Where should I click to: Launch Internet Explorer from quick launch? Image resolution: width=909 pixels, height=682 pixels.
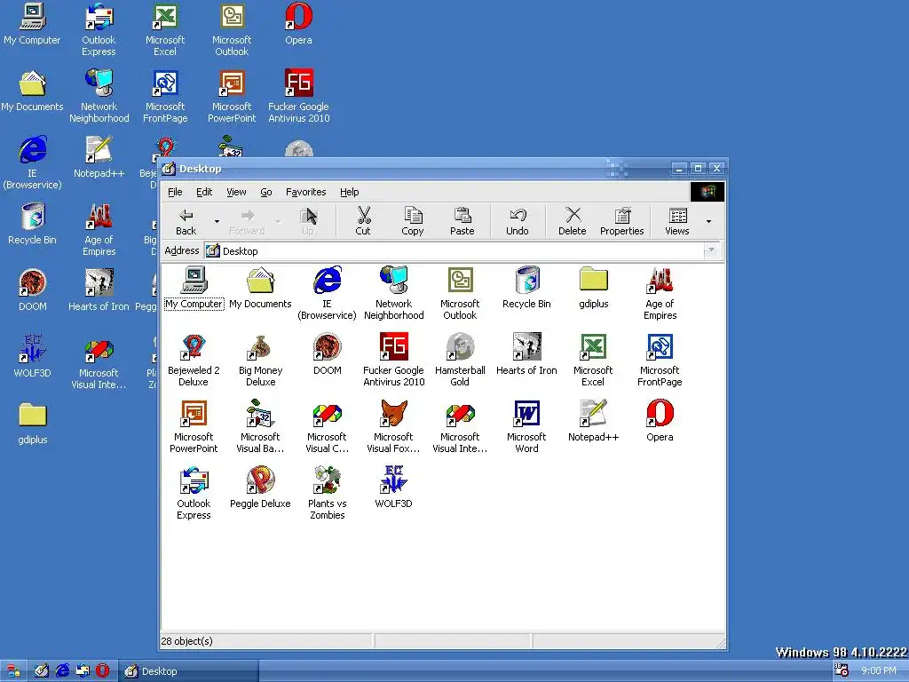pyautogui.click(x=62, y=671)
